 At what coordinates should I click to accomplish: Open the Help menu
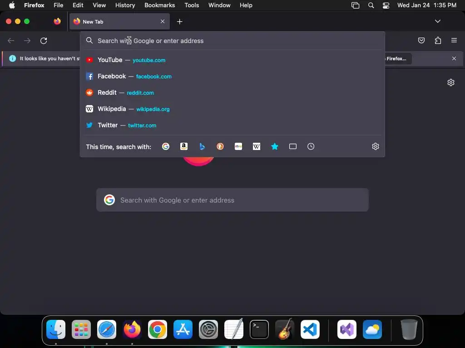coord(246,5)
